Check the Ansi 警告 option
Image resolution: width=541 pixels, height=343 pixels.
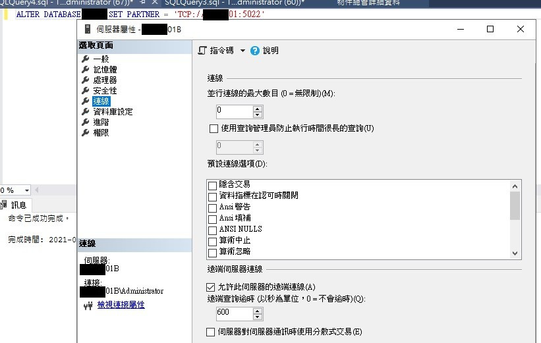tap(213, 208)
